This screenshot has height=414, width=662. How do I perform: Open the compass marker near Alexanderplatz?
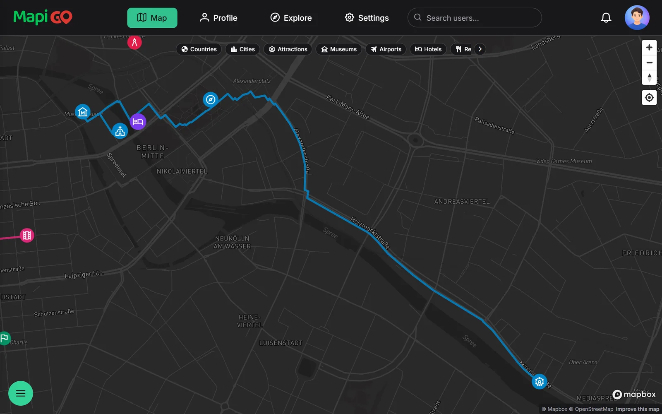211,99
